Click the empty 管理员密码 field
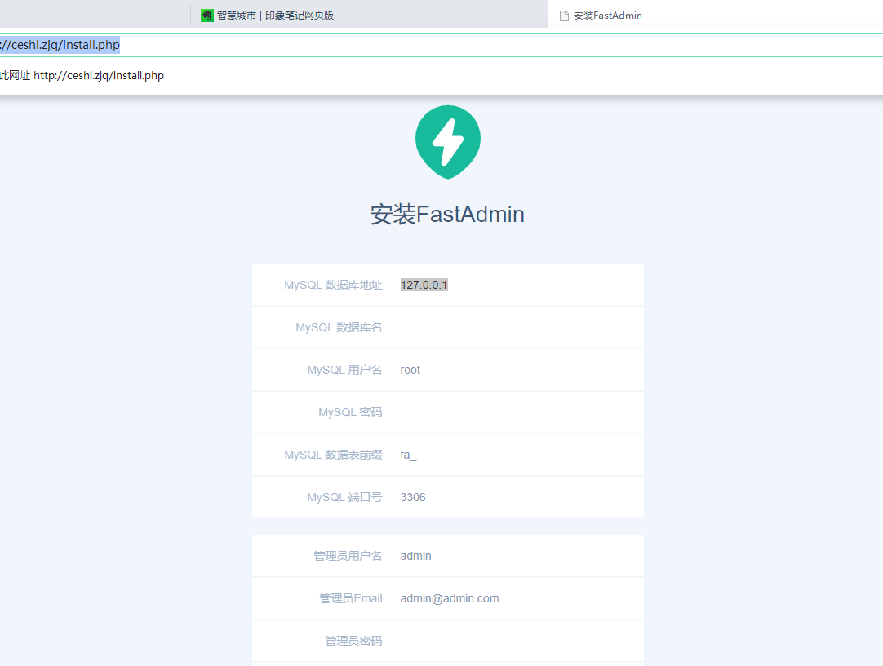This screenshot has width=883, height=666. (519, 641)
